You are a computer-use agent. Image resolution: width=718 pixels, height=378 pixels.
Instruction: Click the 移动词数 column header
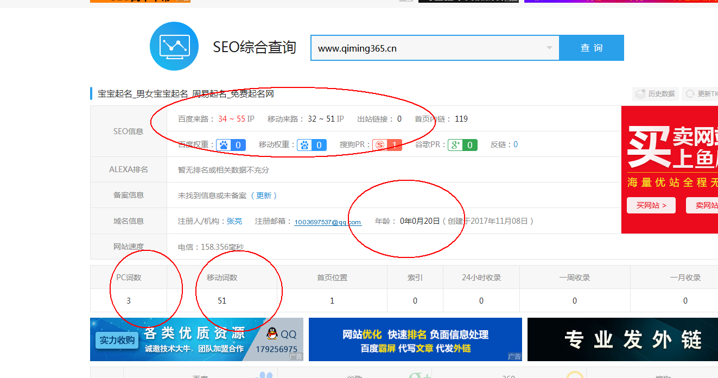222,278
